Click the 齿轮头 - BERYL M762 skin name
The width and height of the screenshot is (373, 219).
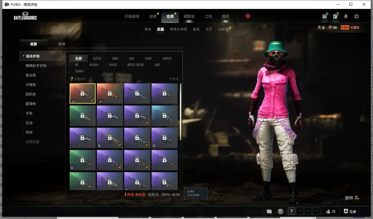point(164,195)
